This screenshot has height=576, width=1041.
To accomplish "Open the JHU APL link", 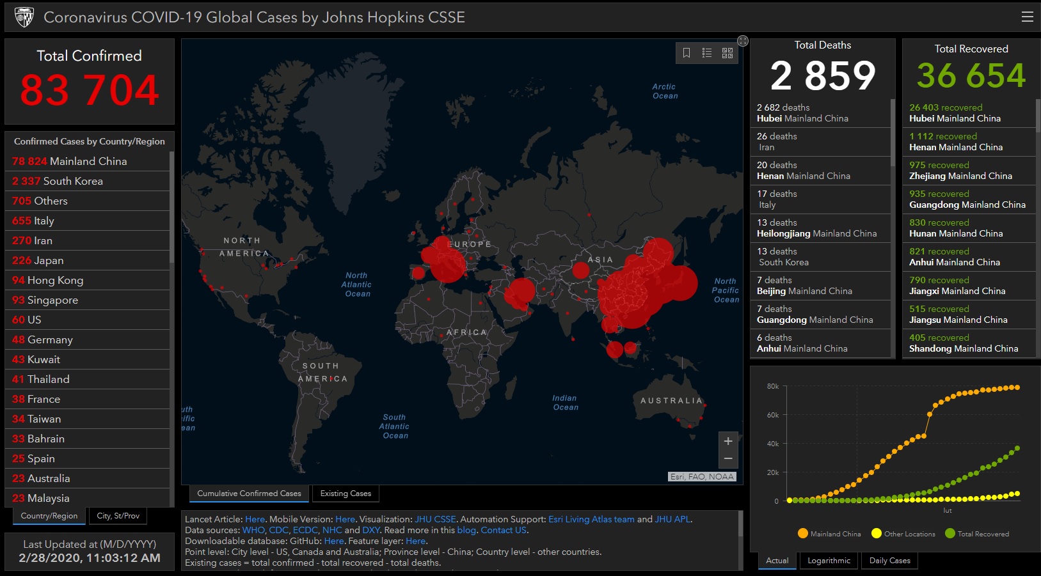I will click(672, 519).
